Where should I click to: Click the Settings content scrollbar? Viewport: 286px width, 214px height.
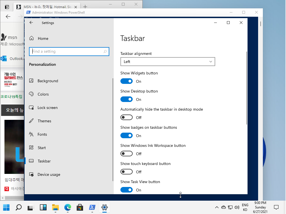click(247, 88)
